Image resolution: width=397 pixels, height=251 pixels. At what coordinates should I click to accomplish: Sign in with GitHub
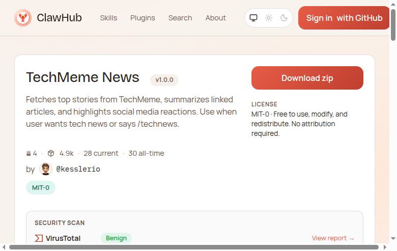click(x=344, y=18)
